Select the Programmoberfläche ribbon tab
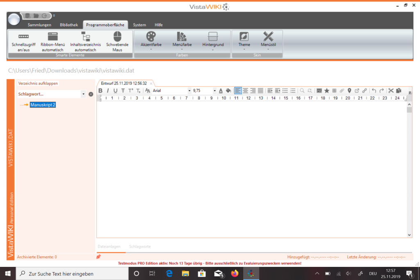 tap(105, 25)
